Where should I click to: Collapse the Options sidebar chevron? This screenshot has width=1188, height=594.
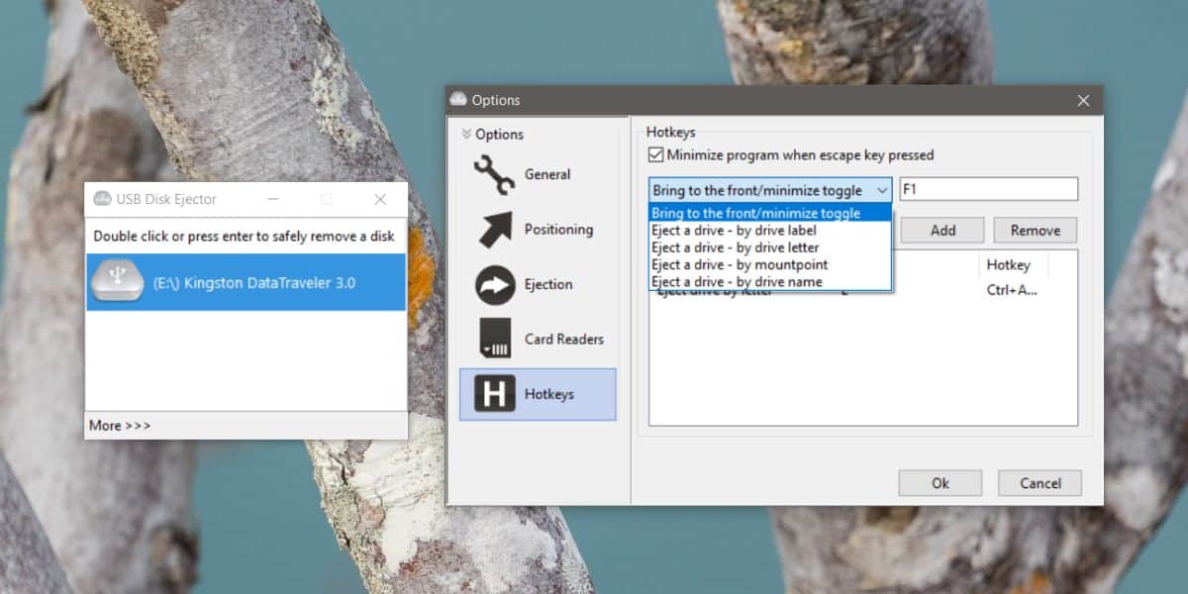(466, 135)
